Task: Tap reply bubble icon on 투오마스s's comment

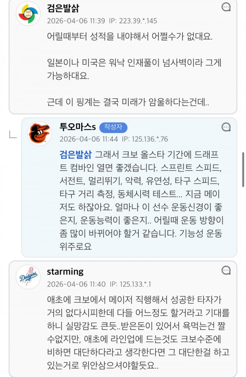Action: 226,127
